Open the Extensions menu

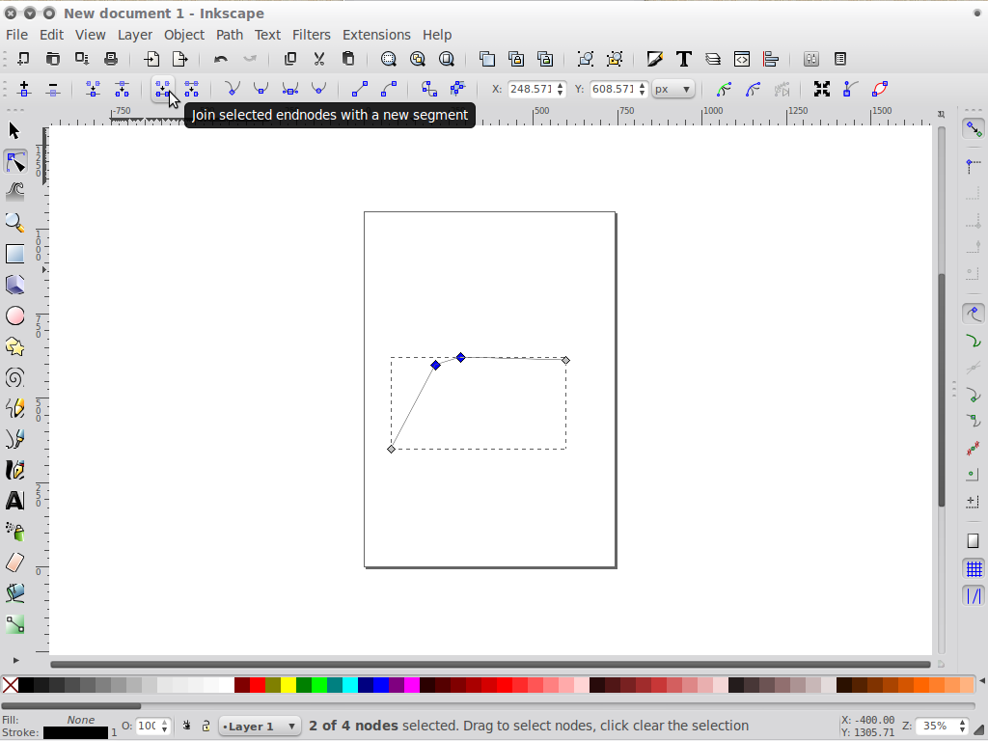[376, 35]
